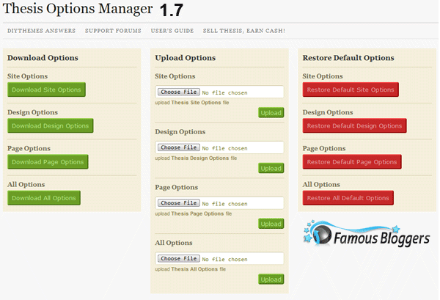Screen dimensions: 440x300
Task: Choose a file for All Options upload
Action: (179, 258)
